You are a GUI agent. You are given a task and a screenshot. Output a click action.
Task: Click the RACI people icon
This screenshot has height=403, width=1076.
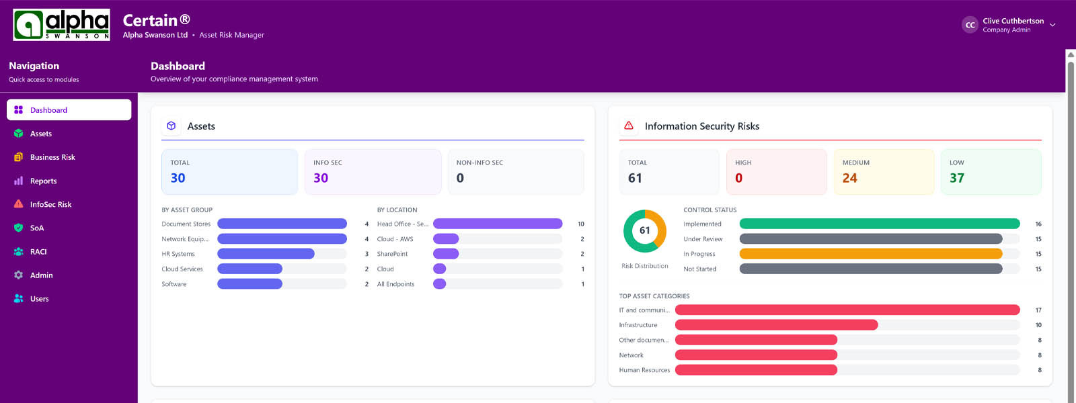[19, 252]
